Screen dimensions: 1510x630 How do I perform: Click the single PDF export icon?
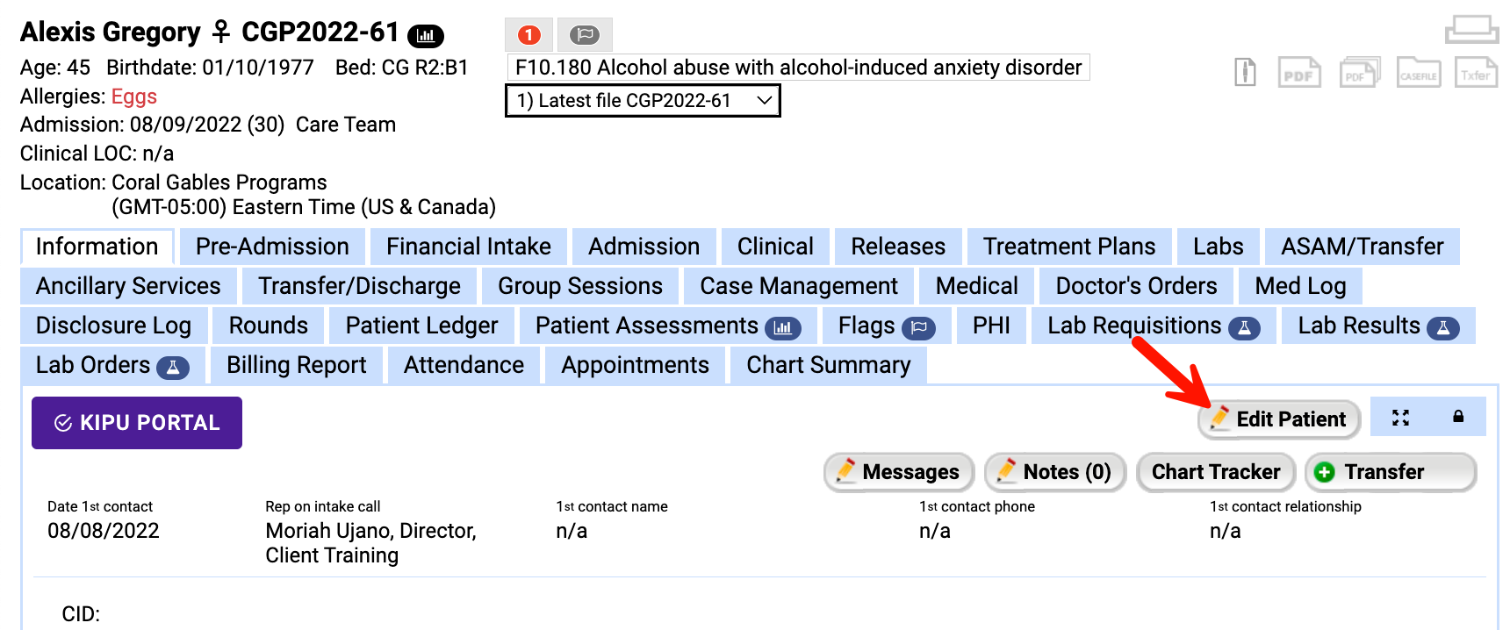tap(1299, 72)
